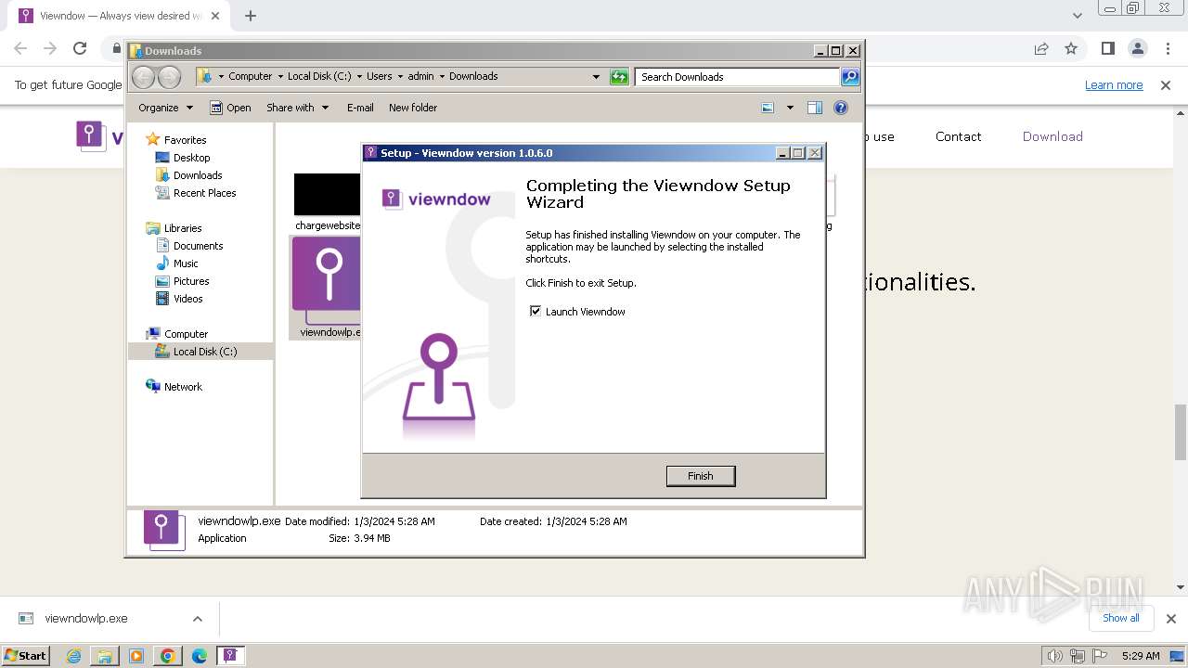
Task: Open Windows Explorer from taskbar
Action: coord(105,656)
